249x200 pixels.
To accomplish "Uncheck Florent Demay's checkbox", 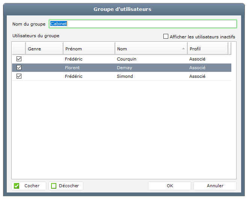I will pyautogui.click(x=19, y=68).
